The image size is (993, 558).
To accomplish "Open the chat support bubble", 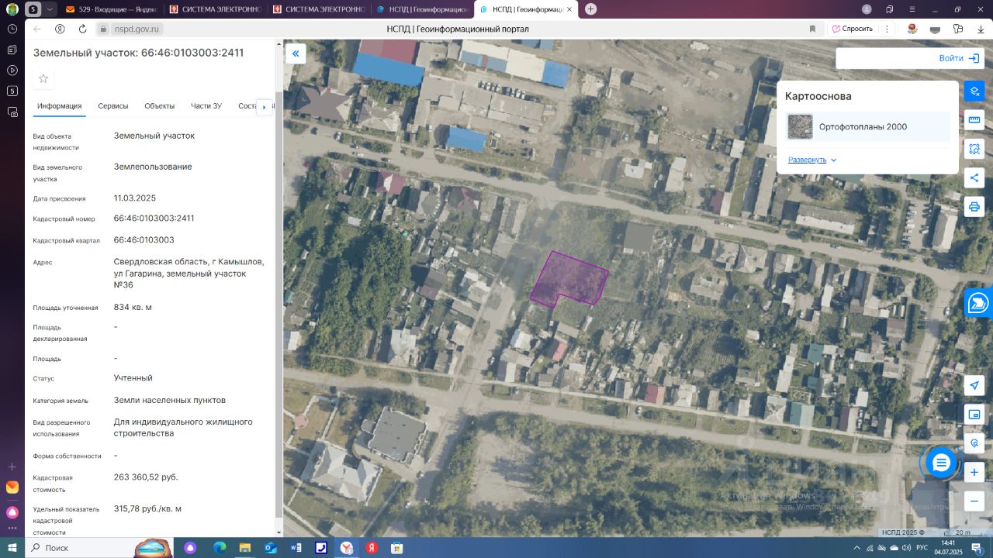I will [941, 463].
